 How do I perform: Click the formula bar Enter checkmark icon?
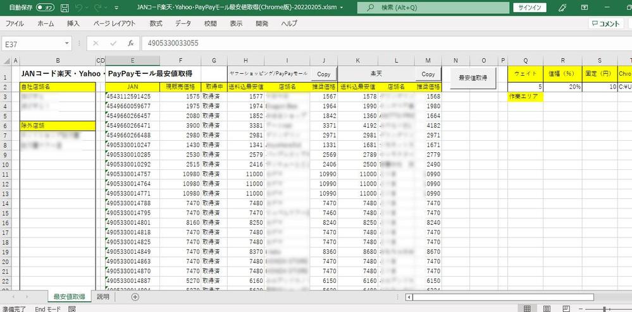tap(113, 44)
